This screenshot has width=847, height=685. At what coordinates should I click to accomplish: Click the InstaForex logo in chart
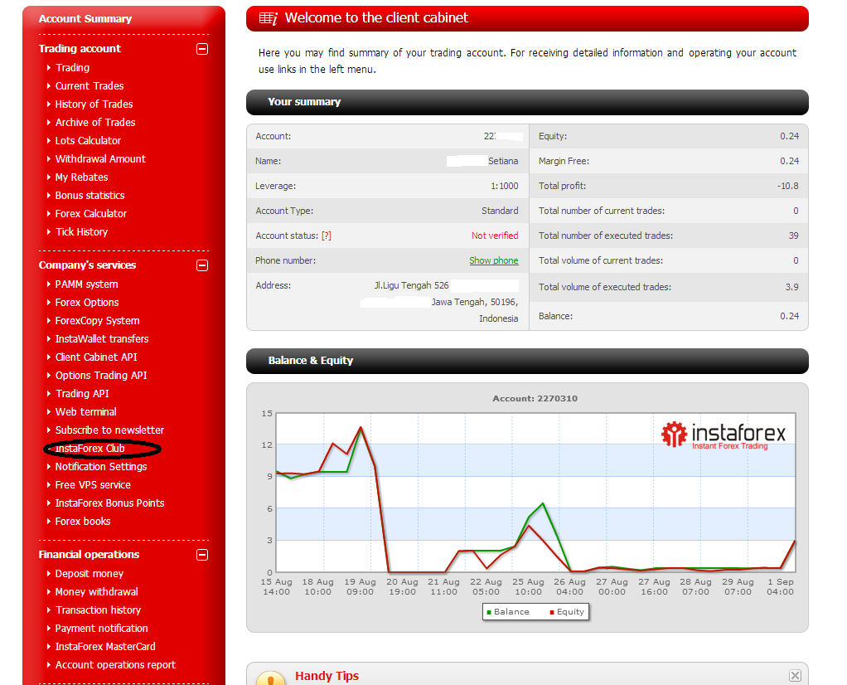coord(724,435)
